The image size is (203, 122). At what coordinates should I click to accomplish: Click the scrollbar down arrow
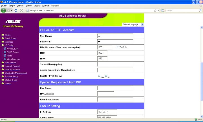tap(202, 117)
